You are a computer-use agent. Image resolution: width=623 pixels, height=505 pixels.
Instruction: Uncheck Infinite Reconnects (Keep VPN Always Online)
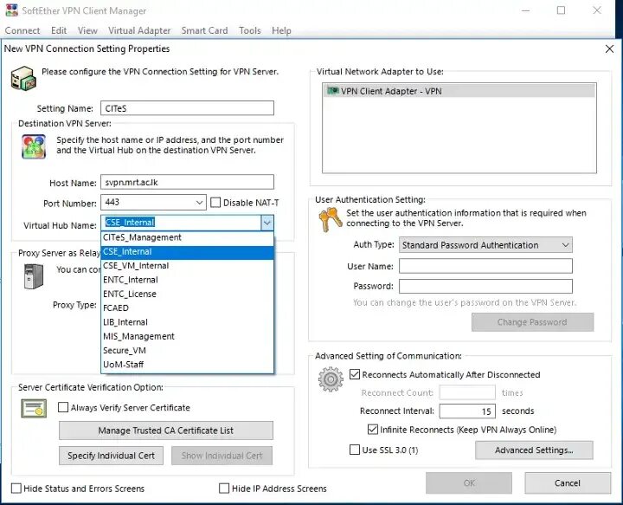pos(373,430)
